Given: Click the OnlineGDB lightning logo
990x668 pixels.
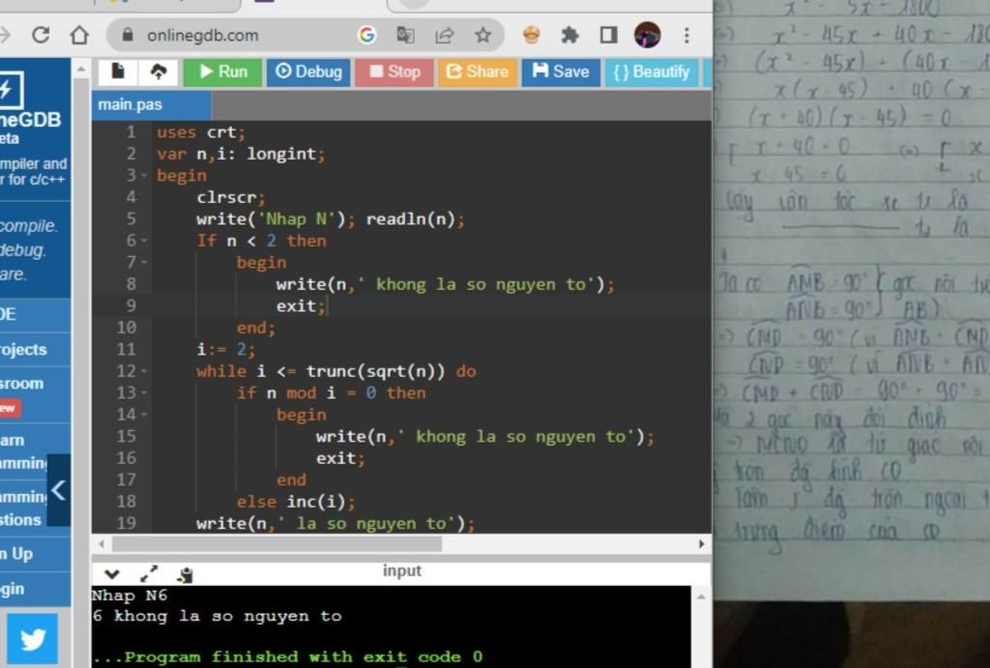Looking at the screenshot, I should pos(12,90).
